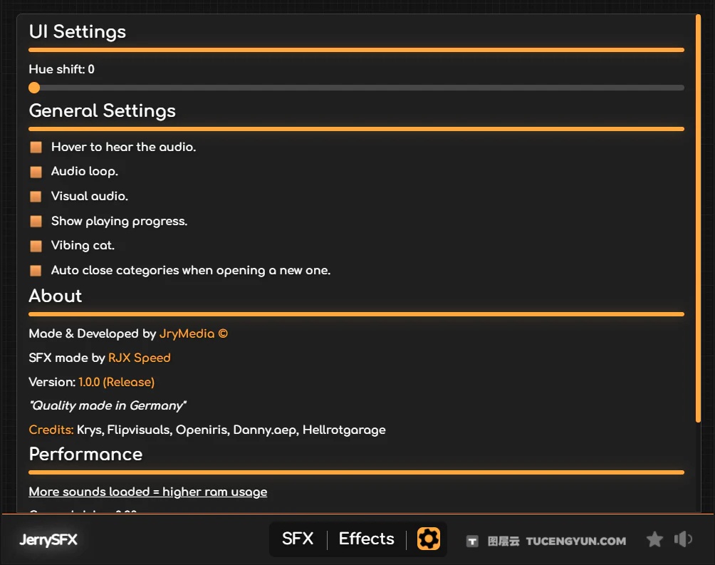Viewport: 715px width, 565px height.
Task: Open the RJX Speed link
Action: 139,358
